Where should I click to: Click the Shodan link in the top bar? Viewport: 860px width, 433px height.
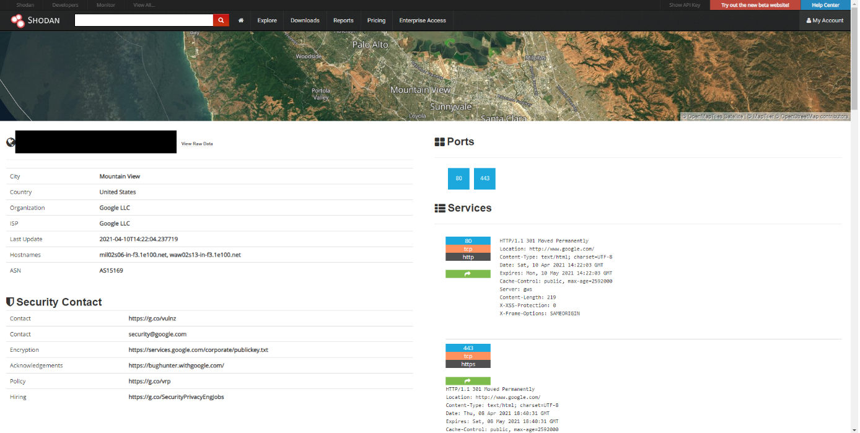(25, 5)
